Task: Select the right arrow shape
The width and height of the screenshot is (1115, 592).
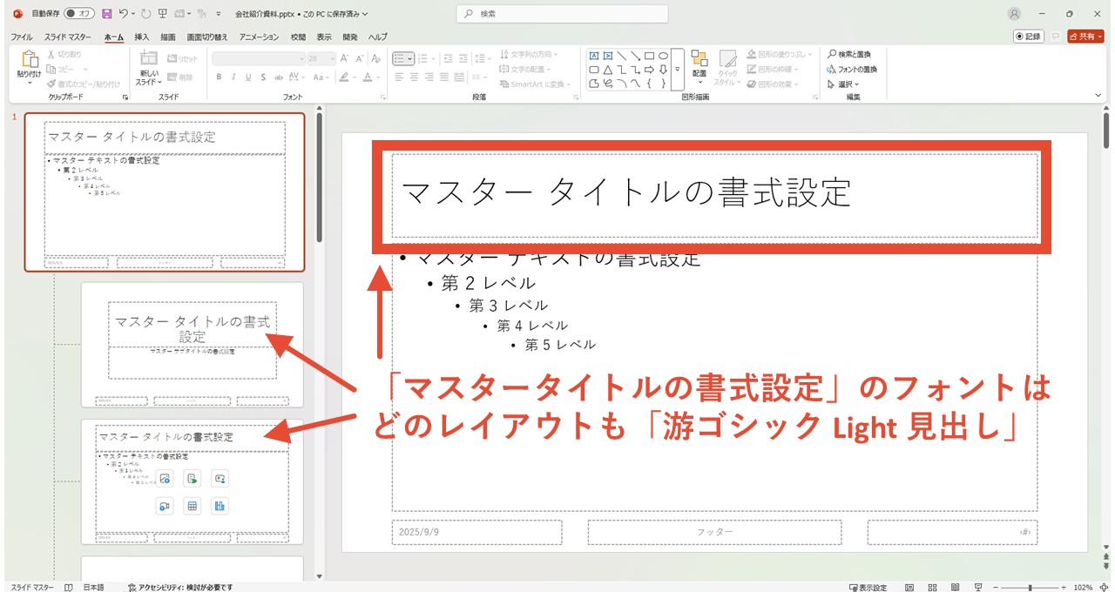Action: (650, 70)
